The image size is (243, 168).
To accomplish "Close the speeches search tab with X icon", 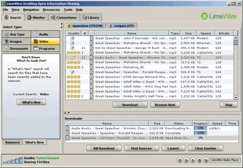I will 69,26.
